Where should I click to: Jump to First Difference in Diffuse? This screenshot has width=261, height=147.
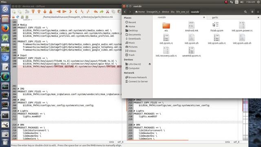pyautogui.click(x=33, y=11)
